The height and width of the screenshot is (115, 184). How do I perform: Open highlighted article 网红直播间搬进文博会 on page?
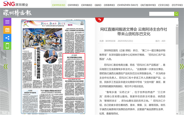tap(74, 66)
